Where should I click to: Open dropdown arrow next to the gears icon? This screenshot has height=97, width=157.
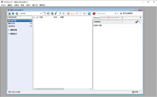[x=139, y=22]
